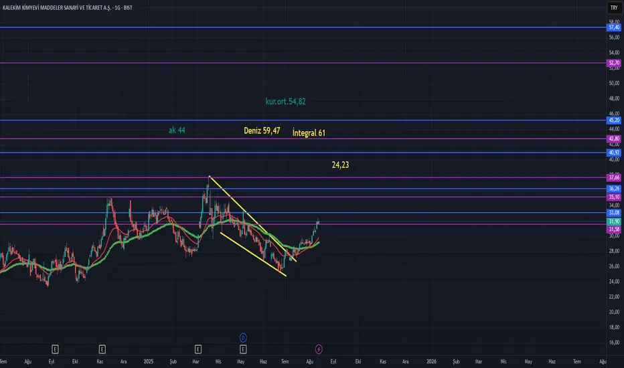Viewport: 624px width, 368px height.
Task: Select the 'İntegral 61' text annotation
Action: click(309, 133)
